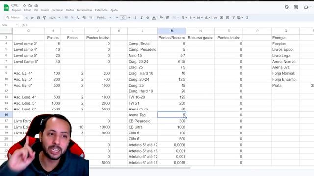Insert a chart
Viewport: 314px width, 176px height.
click(227, 18)
